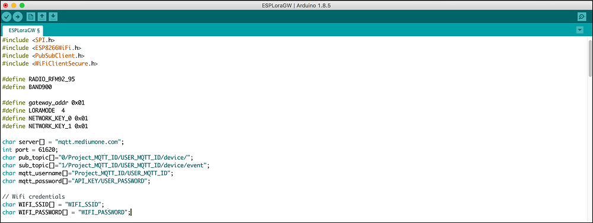593x223 pixels.
Task: Create a new sketch file
Action: [31, 17]
